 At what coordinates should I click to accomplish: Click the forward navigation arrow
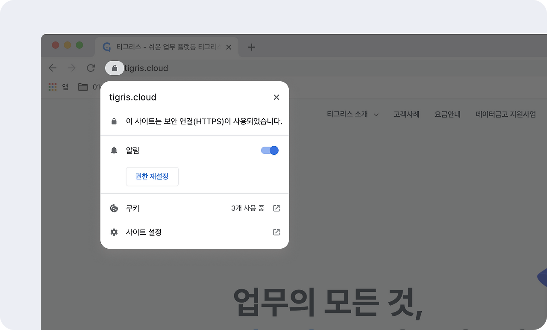72,68
